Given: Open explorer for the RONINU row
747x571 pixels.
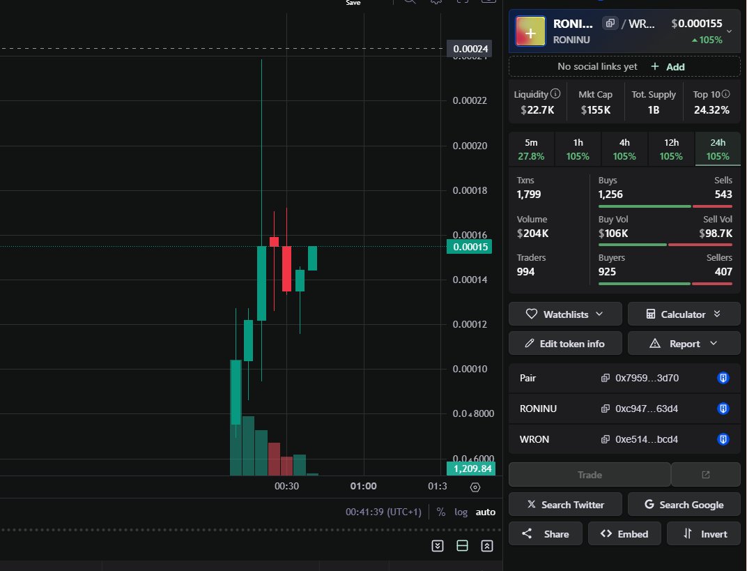Looking at the screenshot, I should (x=723, y=409).
